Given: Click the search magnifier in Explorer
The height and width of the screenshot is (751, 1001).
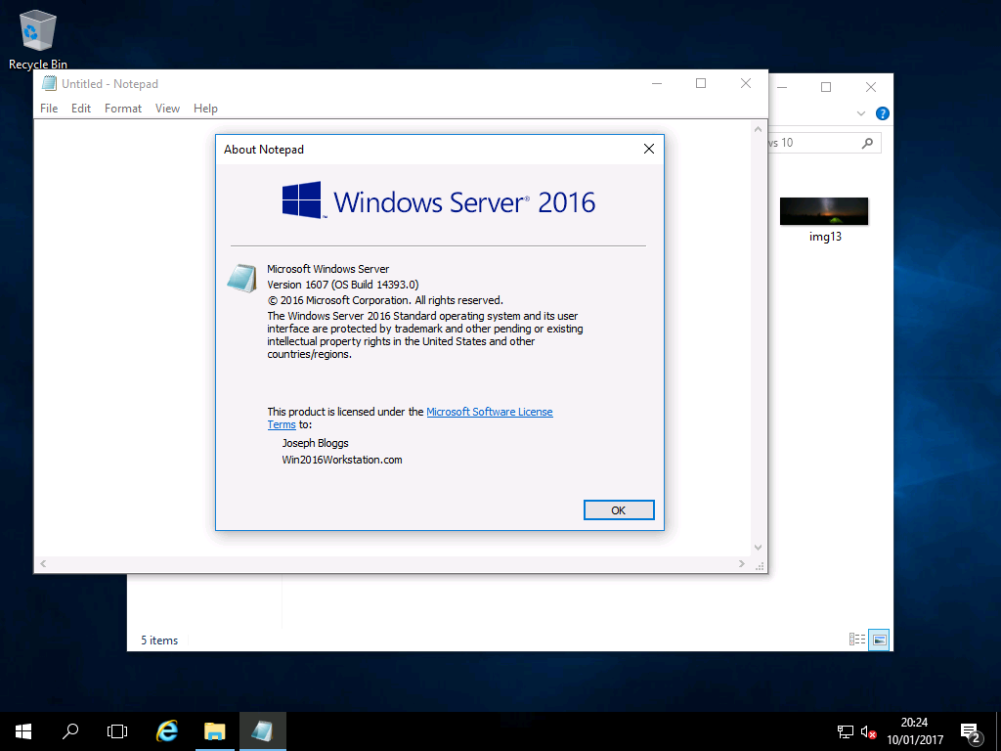Looking at the screenshot, I should (x=867, y=143).
